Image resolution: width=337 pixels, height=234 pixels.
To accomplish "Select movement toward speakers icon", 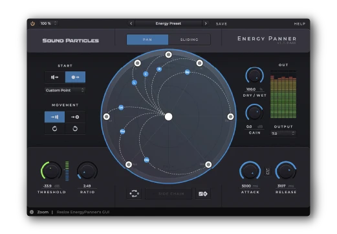I will [x=54, y=117].
